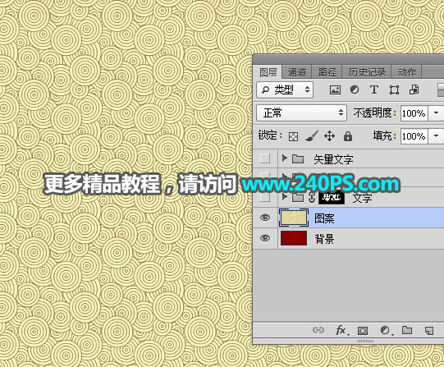Switch to the 动作 tab

[406, 72]
